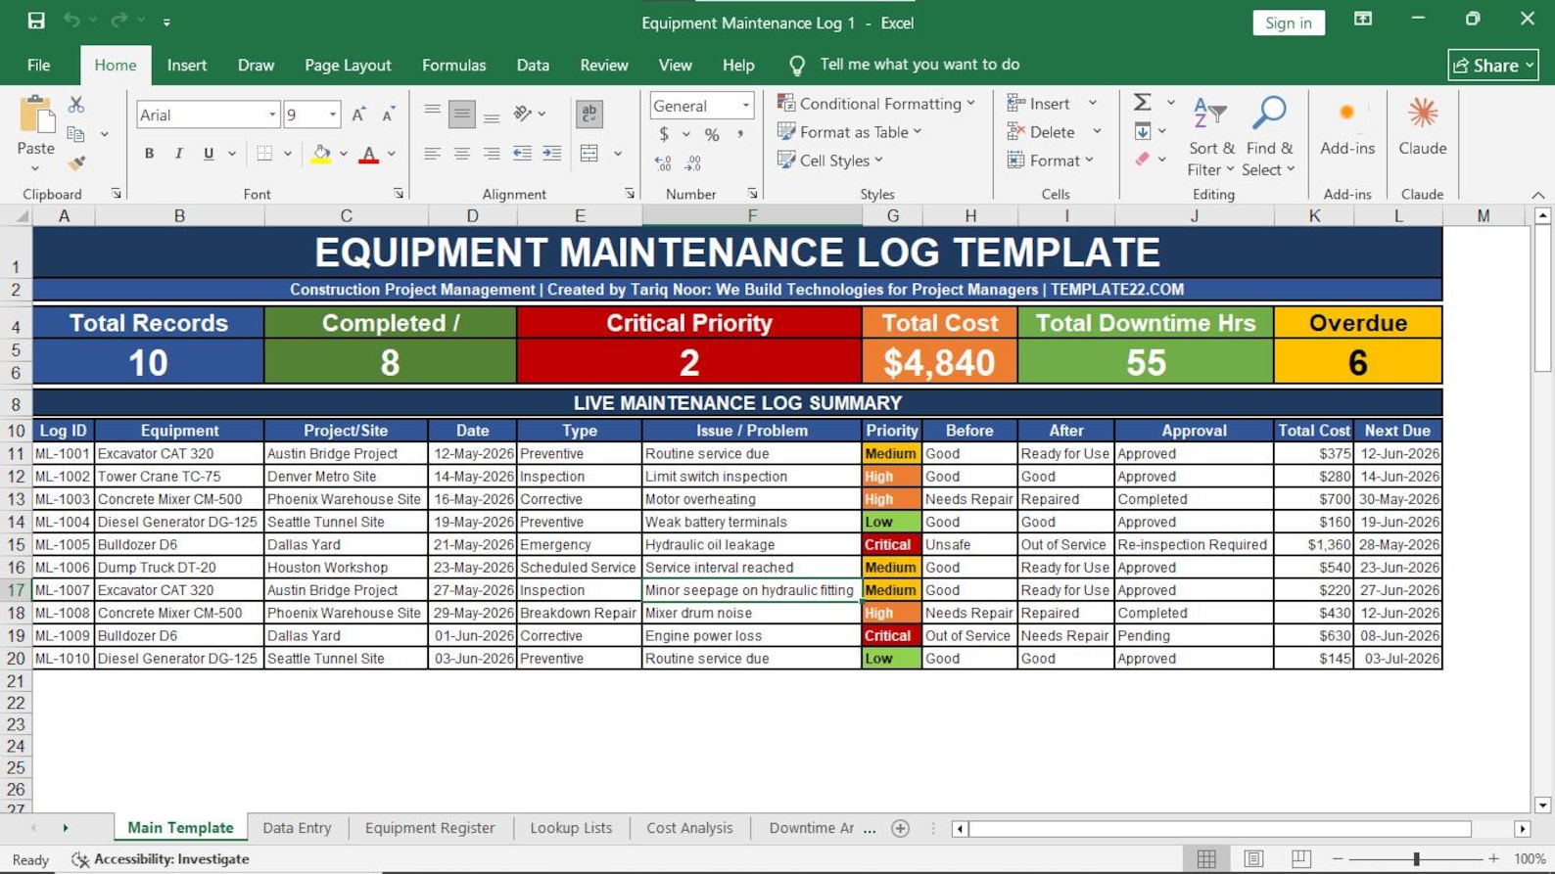Open the General number format dropdown
Screen dimensions: 1555x874
tap(746, 106)
